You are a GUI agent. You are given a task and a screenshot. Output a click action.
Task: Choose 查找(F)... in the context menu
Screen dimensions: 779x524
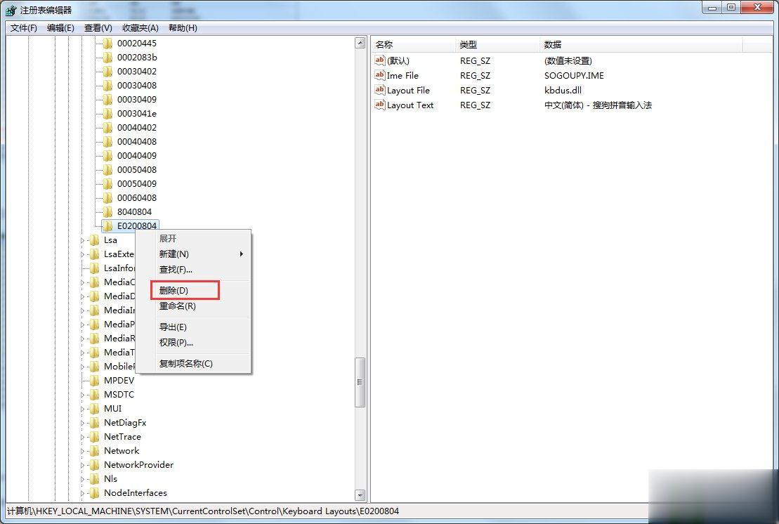tap(193, 270)
